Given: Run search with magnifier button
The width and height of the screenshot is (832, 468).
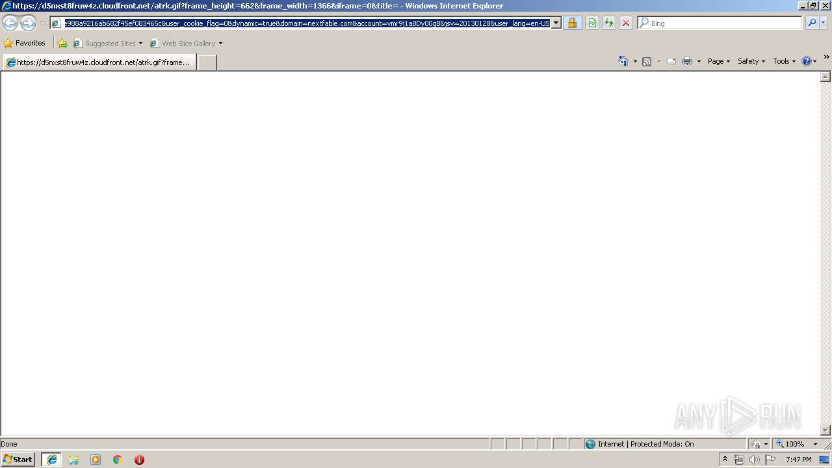Looking at the screenshot, I should [x=812, y=23].
